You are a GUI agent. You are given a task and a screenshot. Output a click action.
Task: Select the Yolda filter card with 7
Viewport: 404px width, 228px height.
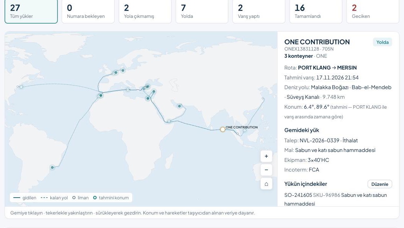[202, 11]
